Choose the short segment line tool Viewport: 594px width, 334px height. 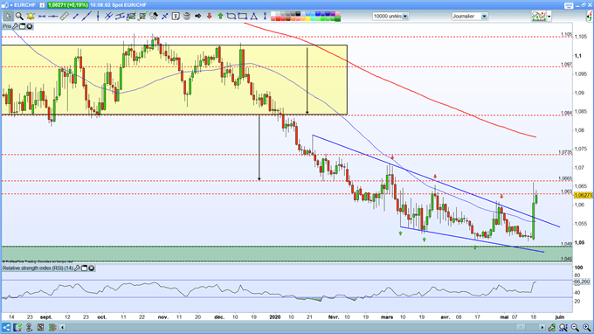75,17
